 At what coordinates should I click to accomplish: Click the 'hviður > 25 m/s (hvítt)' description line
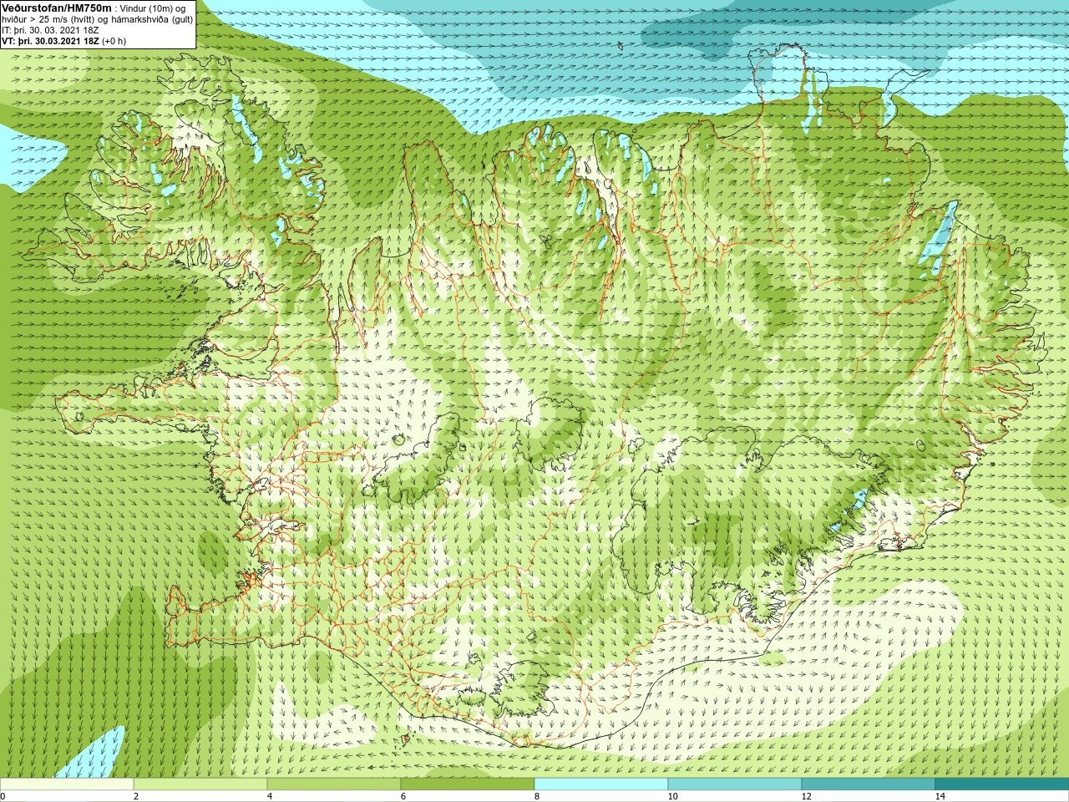tap(98, 19)
